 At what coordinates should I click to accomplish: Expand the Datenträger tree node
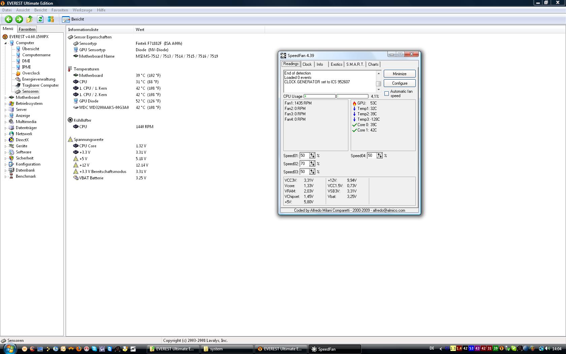click(x=5, y=128)
